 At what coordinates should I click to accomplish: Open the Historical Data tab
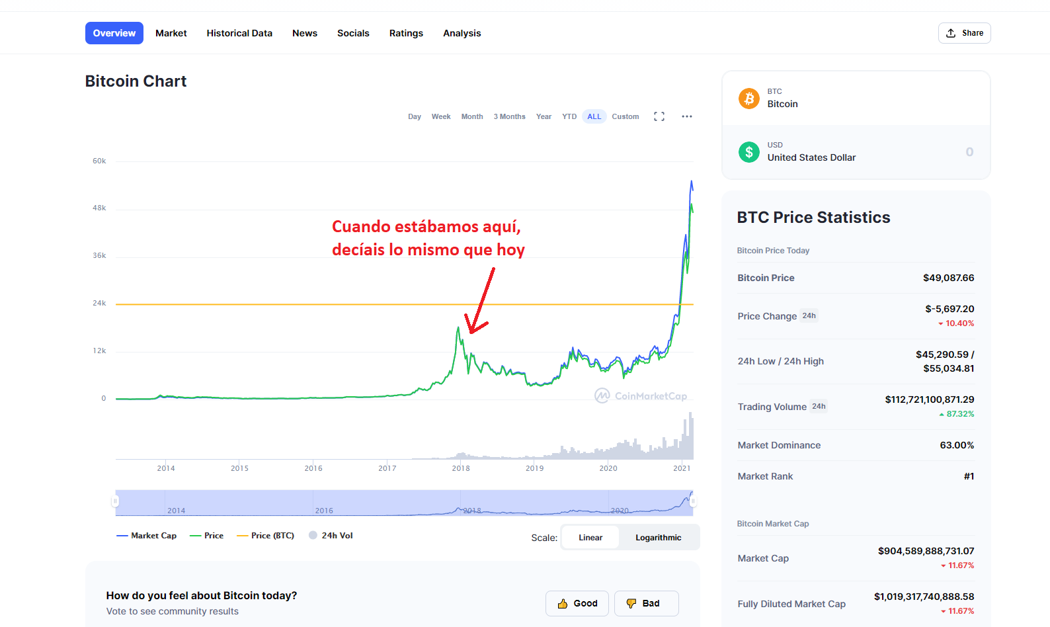coord(239,33)
